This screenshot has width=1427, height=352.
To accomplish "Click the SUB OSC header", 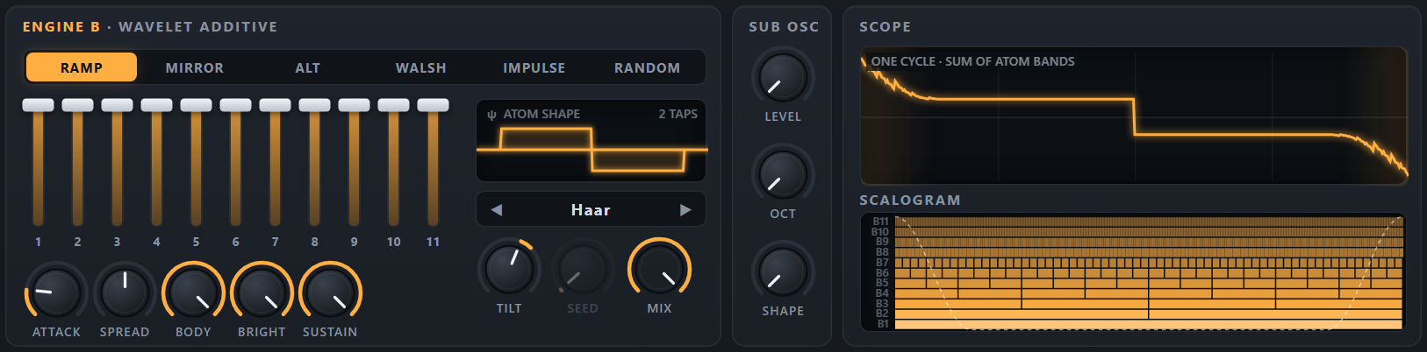I will (x=784, y=27).
